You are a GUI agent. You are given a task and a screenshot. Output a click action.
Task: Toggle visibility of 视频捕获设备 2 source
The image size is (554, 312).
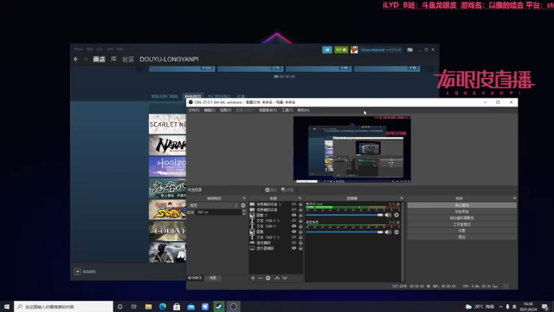pos(293,205)
